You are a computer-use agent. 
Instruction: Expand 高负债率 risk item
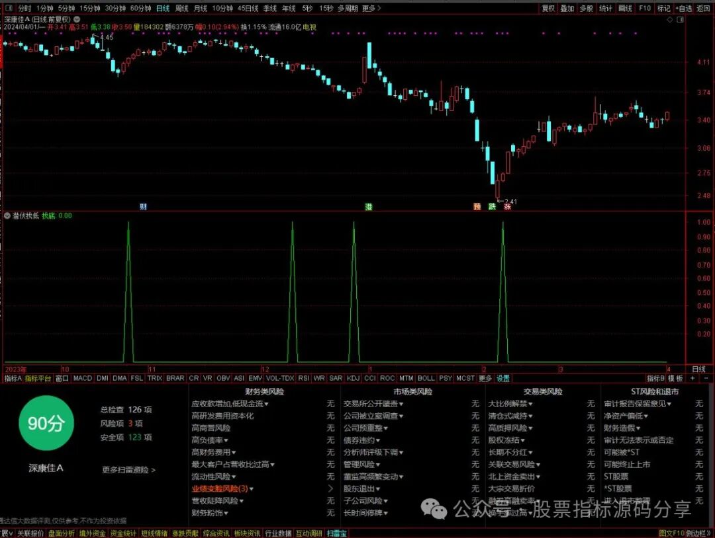(210, 440)
